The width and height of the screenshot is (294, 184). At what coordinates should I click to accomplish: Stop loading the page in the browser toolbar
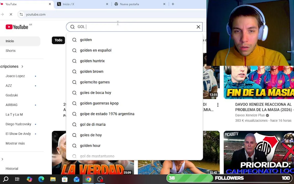(11, 15)
